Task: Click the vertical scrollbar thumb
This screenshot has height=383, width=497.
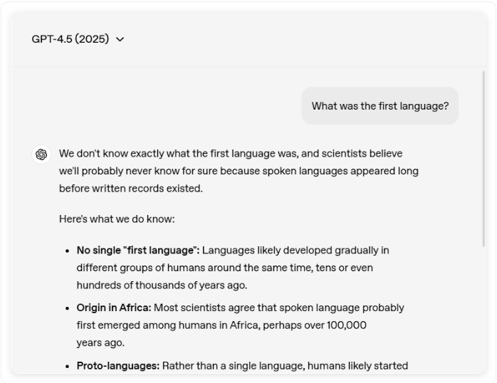Action: (483, 158)
